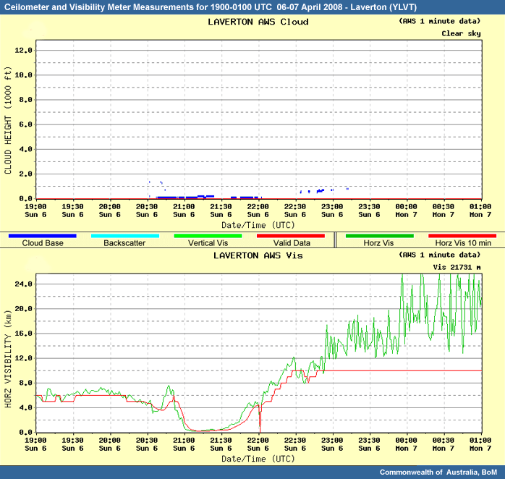Click the 'LAVERTON AWS Cloud' chart title
Viewport: 505px width, 479px height.
pos(258,22)
